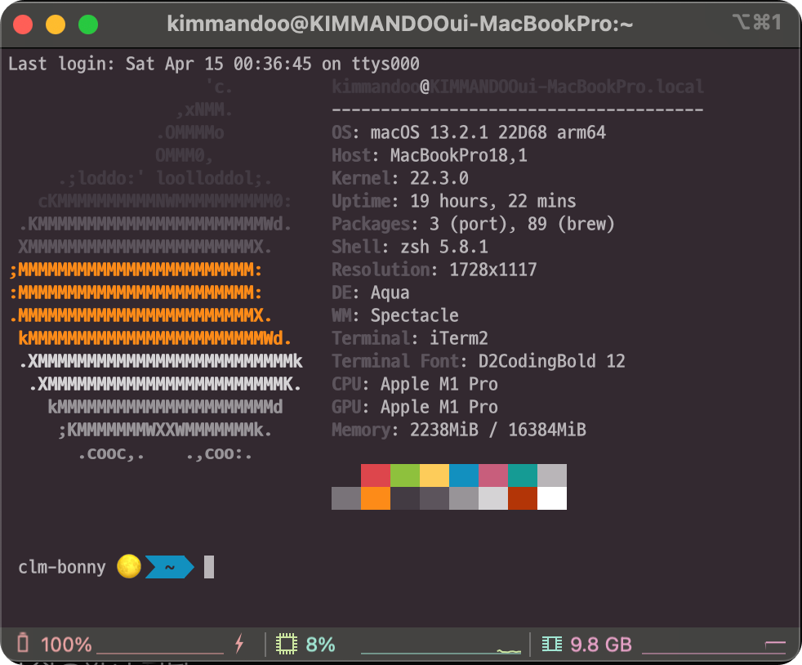The height and width of the screenshot is (665, 802).
Task: Click the blue home directory prompt segment
Action: coord(170,567)
